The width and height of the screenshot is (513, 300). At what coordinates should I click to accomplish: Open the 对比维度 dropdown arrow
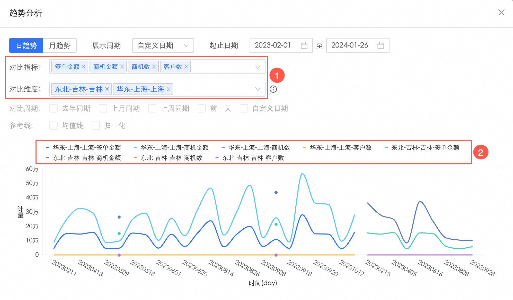coord(258,89)
